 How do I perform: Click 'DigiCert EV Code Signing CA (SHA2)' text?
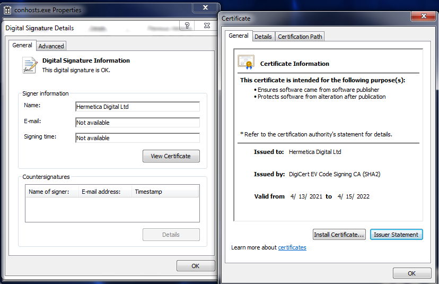pyautogui.click(x=335, y=174)
